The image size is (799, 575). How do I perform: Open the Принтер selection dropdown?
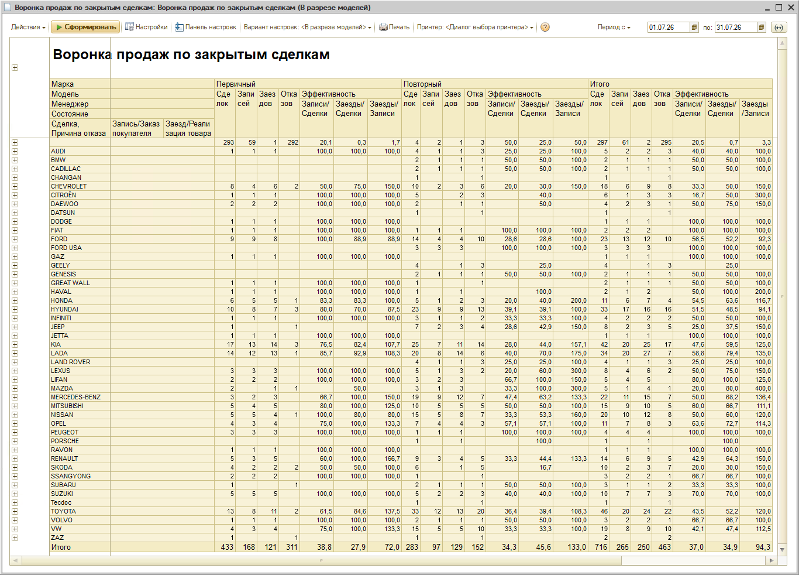coord(475,27)
